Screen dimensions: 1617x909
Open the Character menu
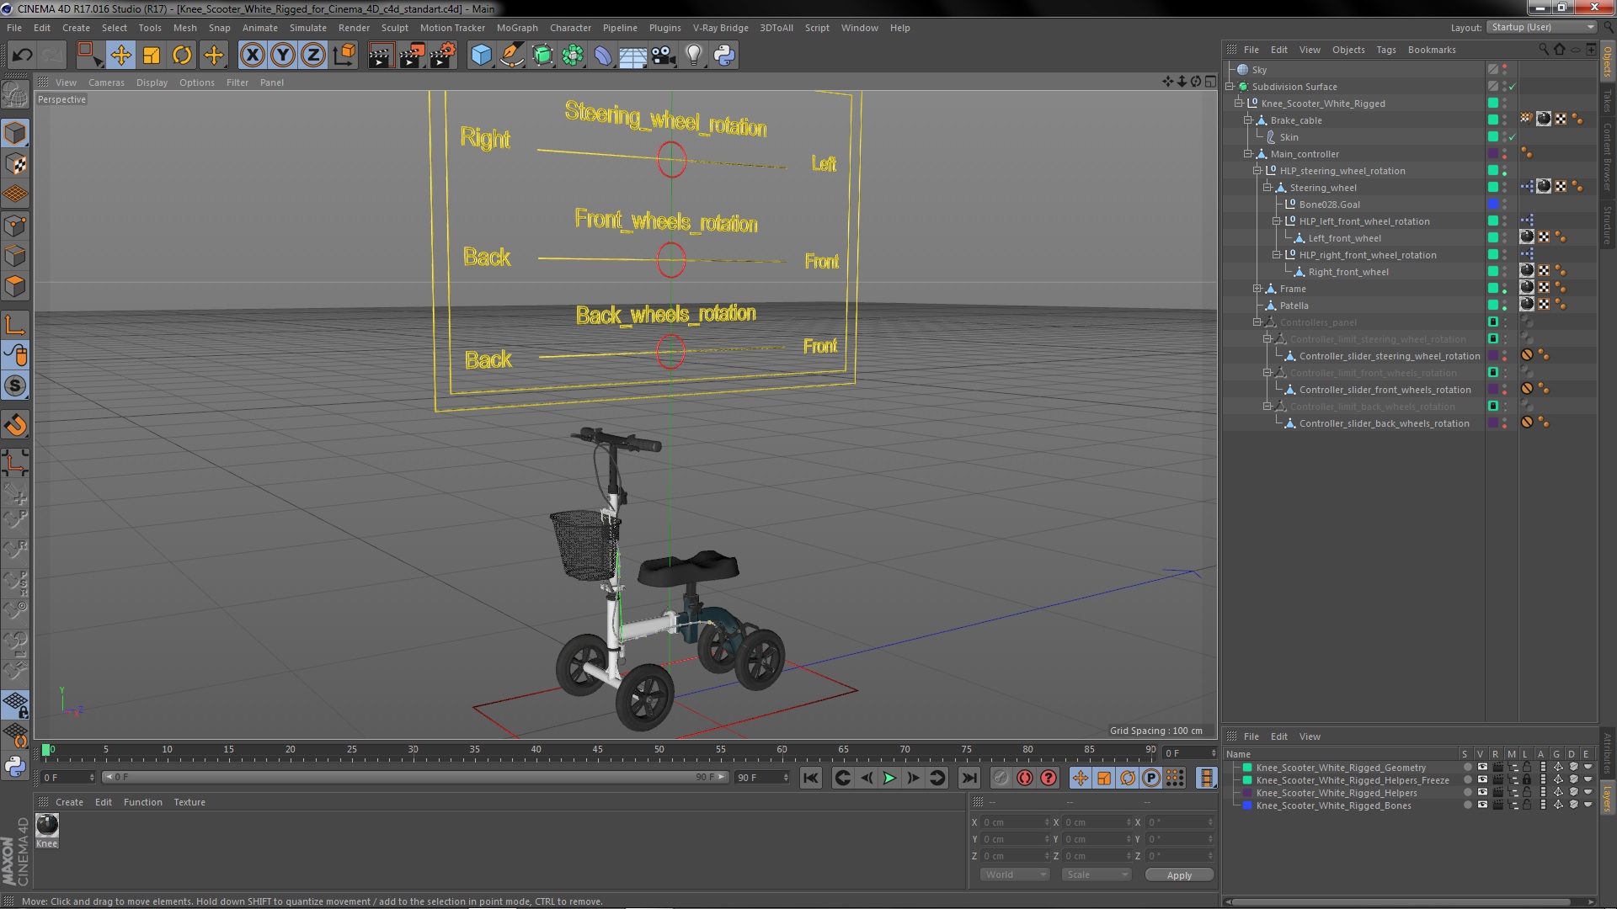click(570, 28)
